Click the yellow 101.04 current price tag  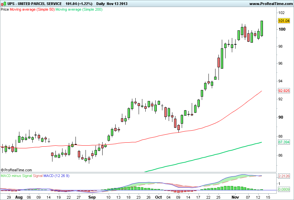[x=284, y=21]
